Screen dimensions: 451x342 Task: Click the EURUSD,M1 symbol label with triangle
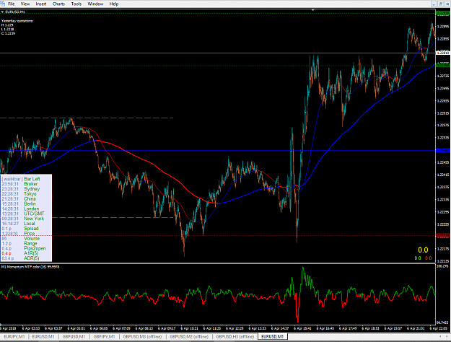(x=13, y=12)
